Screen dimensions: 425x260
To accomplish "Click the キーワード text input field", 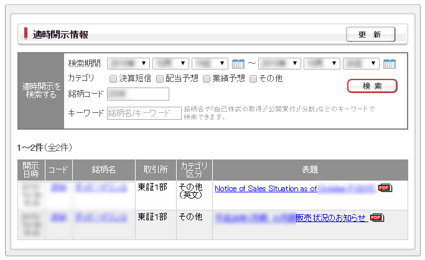I will [x=144, y=113].
